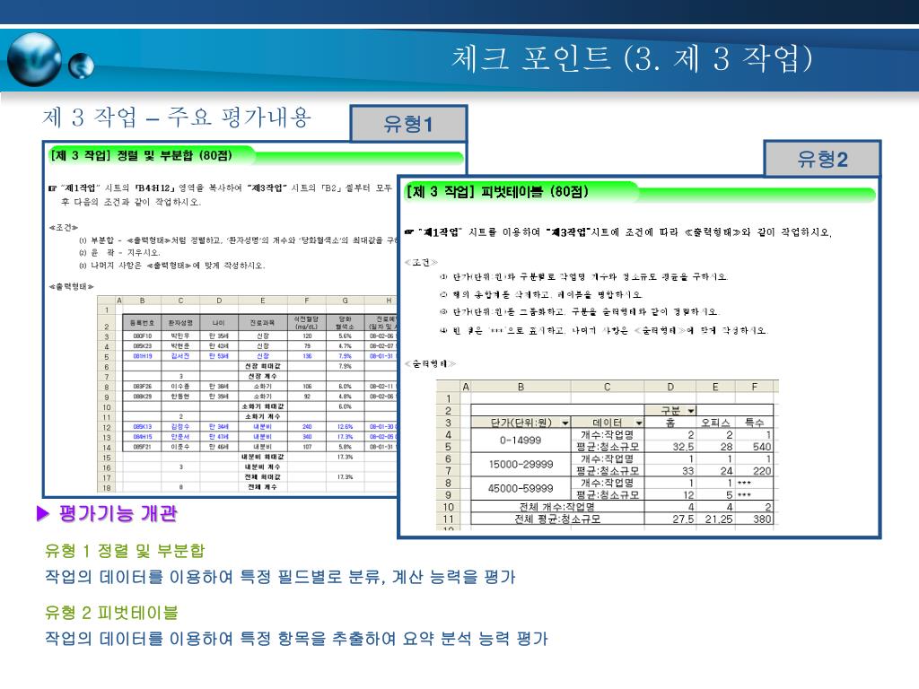Click the 유형 2 피벗테이블 line
The height and width of the screenshot is (689, 919).
[x=111, y=613]
